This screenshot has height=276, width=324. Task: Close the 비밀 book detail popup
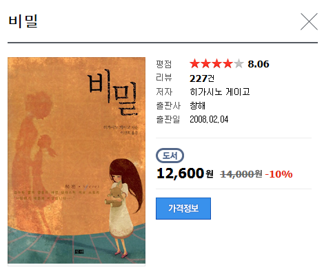point(309,21)
